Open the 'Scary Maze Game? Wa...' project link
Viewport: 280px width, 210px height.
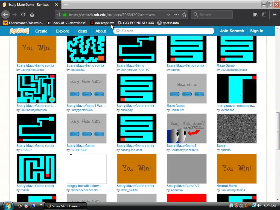point(86,106)
